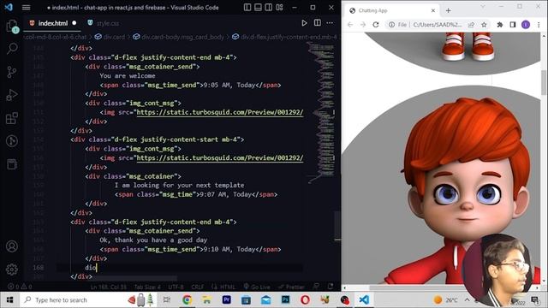Open editor More Actions menu
The image size is (548, 308).
click(x=330, y=23)
